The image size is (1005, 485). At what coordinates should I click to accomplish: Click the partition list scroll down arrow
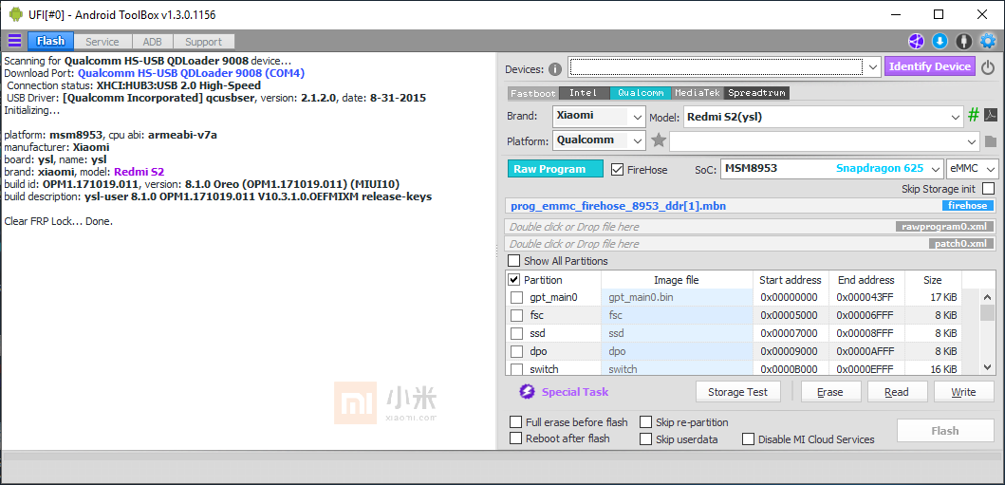[x=988, y=367]
